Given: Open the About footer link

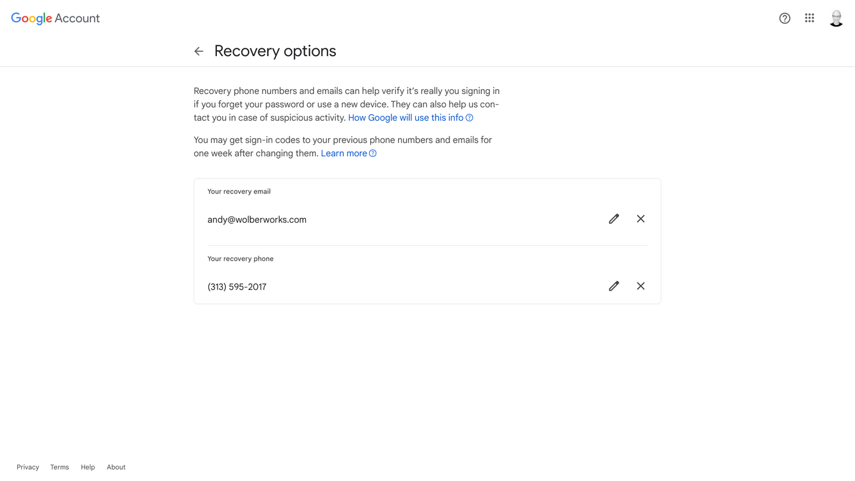Looking at the screenshot, I should pos(116,467).
